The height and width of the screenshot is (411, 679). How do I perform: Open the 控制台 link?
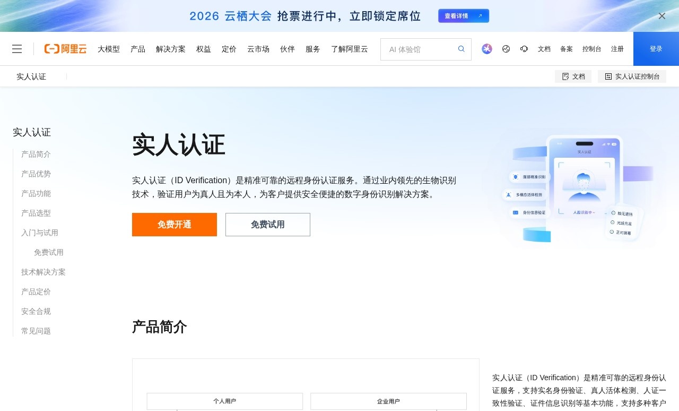[592, 49]
